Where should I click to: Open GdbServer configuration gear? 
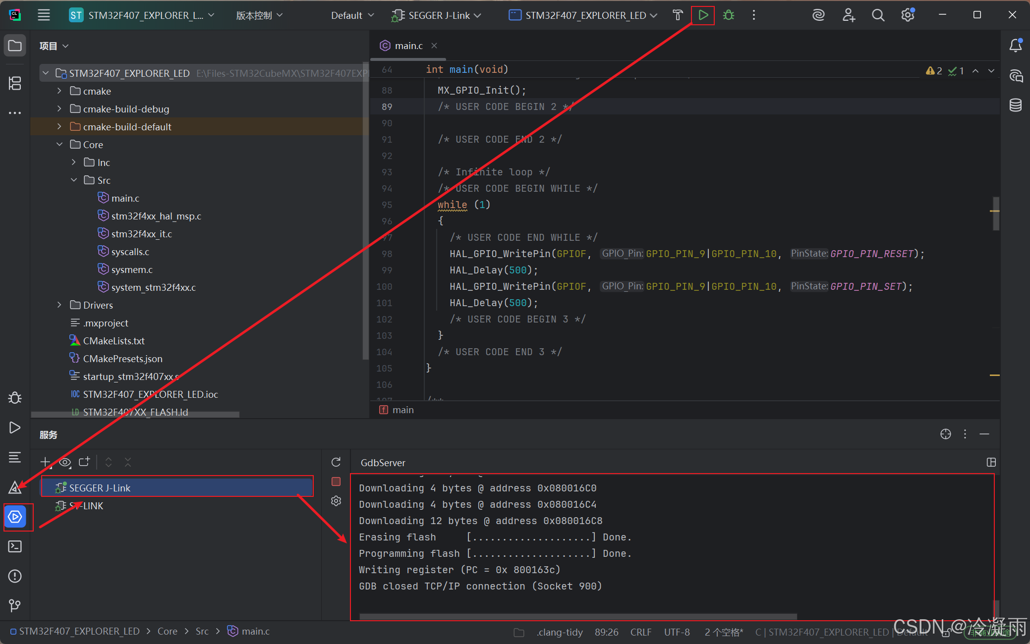pyautogui.click(x=336, y=501)
